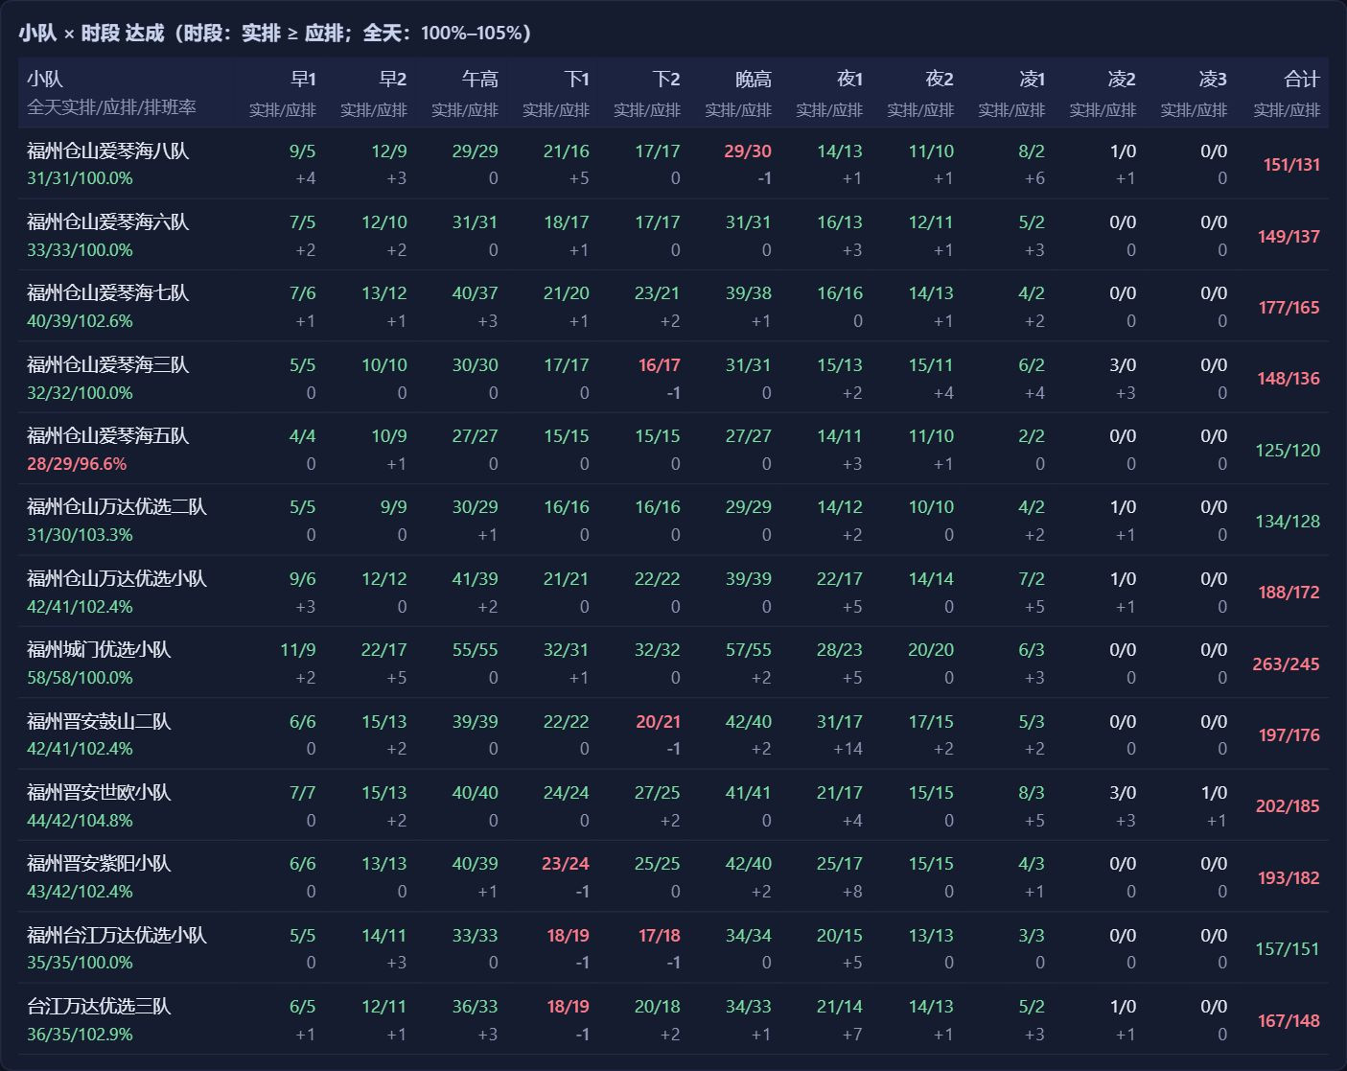1347x1071 pixels.
Task: Click total 177/165 for 爱琴海七队
Action: tap(1289, 308)
